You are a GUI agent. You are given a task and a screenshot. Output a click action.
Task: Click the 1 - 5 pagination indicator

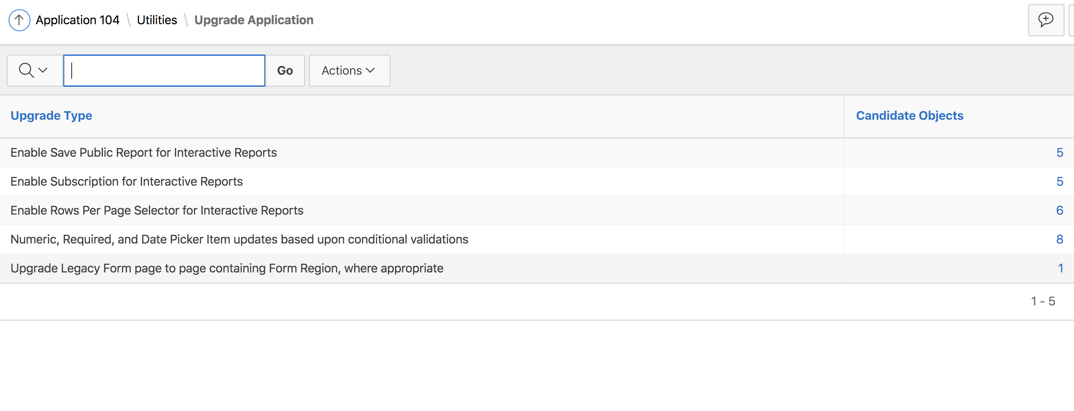tap(1042, 301)
